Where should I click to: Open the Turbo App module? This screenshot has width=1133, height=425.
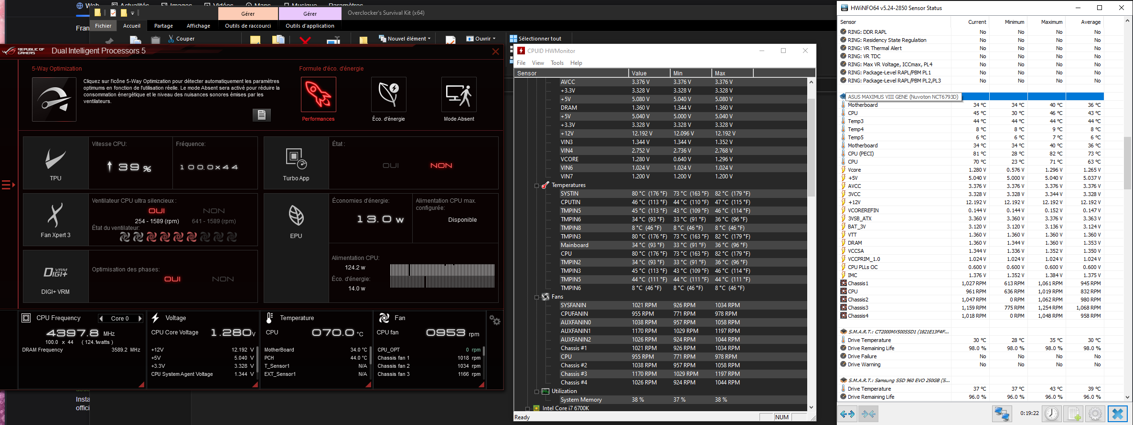tap(296, 163)
